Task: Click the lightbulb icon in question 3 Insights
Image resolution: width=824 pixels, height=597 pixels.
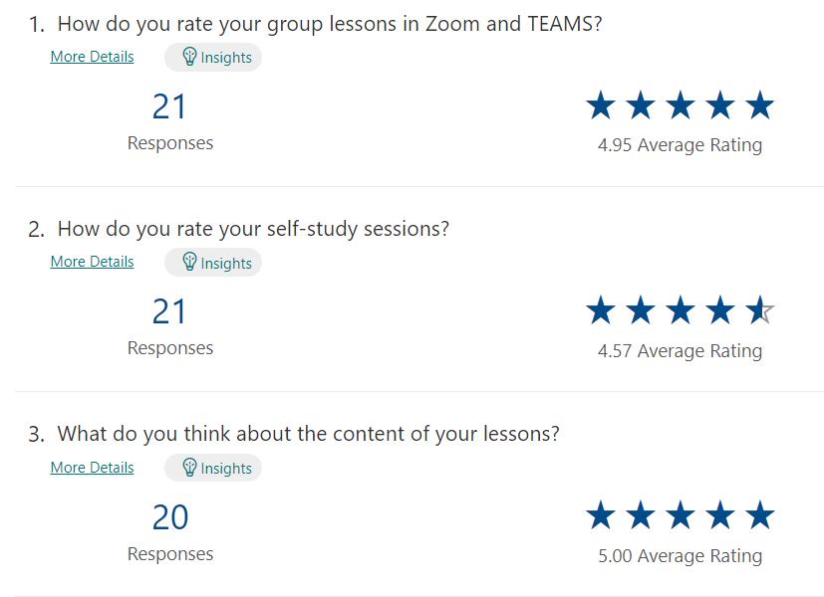Action: point(189,468)
